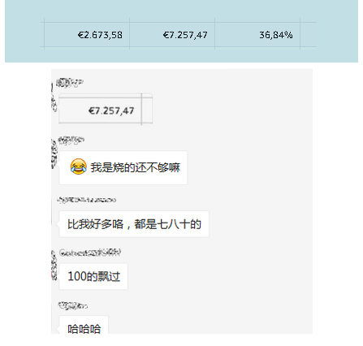Click the message 比我好多咯，都是七八十的
Screen dimensions: 363x346
[x=134, y=224]
